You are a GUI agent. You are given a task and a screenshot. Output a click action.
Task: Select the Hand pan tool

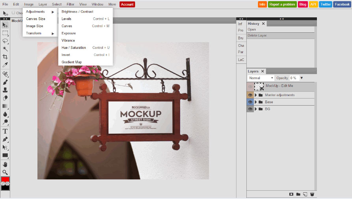click(5, 164)
